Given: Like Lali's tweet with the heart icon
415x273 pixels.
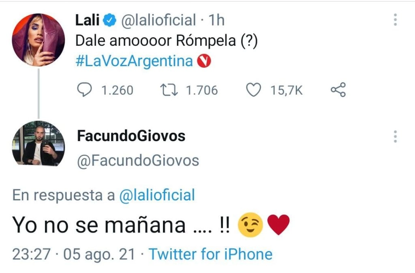Looking at the screenshot, I should coord(254,90).
